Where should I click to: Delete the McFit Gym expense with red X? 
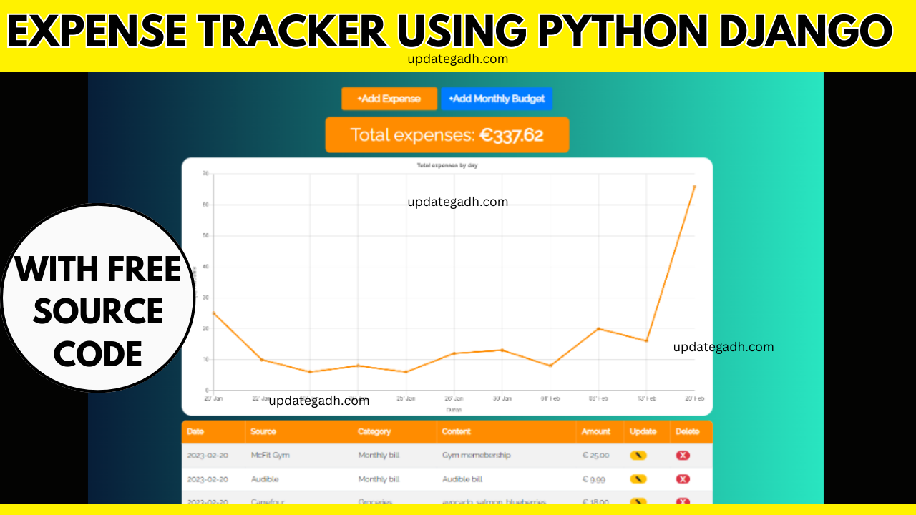683,455
